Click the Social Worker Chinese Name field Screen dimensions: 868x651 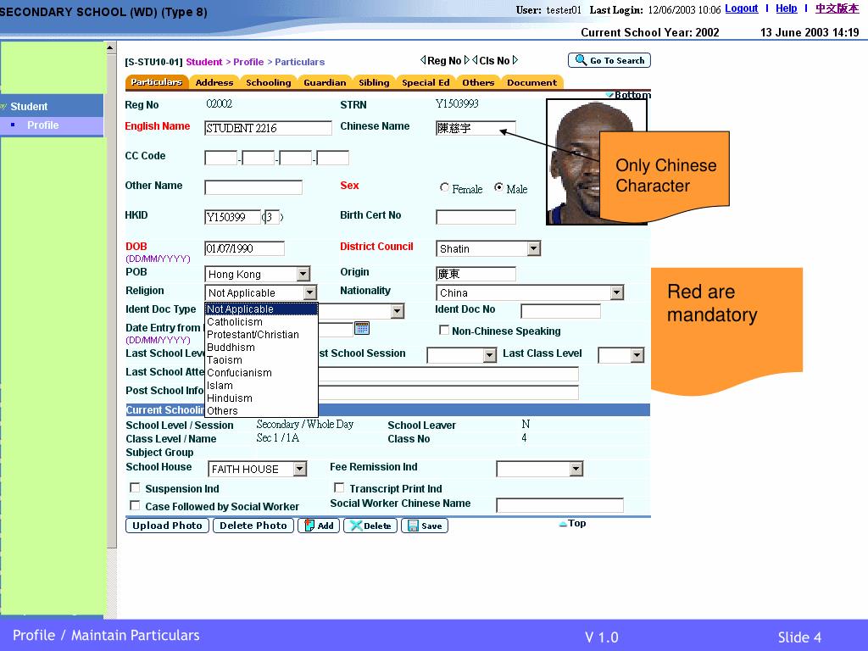559,505
